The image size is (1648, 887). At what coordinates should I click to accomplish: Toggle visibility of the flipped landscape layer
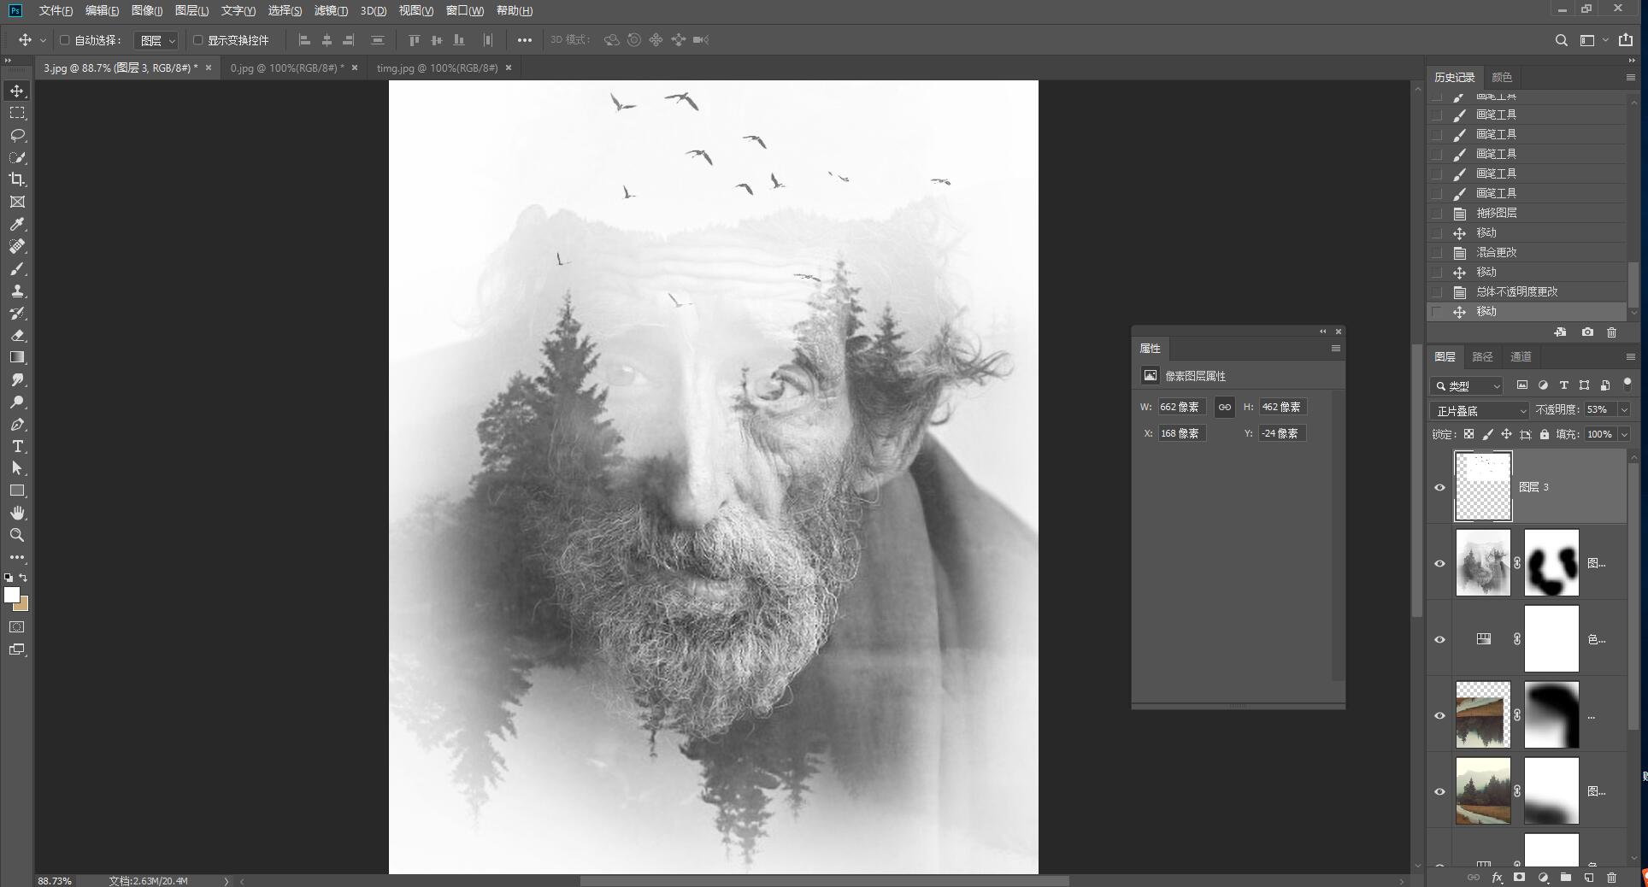click(x=1439, y=715)
